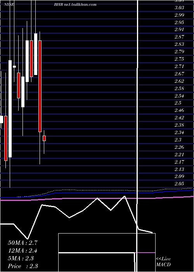Click the 2.83 price axis label
The width and height of the screenshot is (194, 272).
click(179, 44)
